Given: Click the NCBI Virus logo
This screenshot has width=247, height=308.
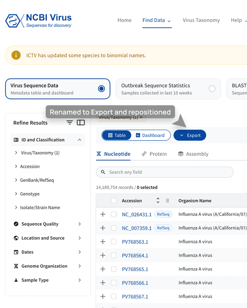Looking at the screenshot, I should tap(38, 21).
